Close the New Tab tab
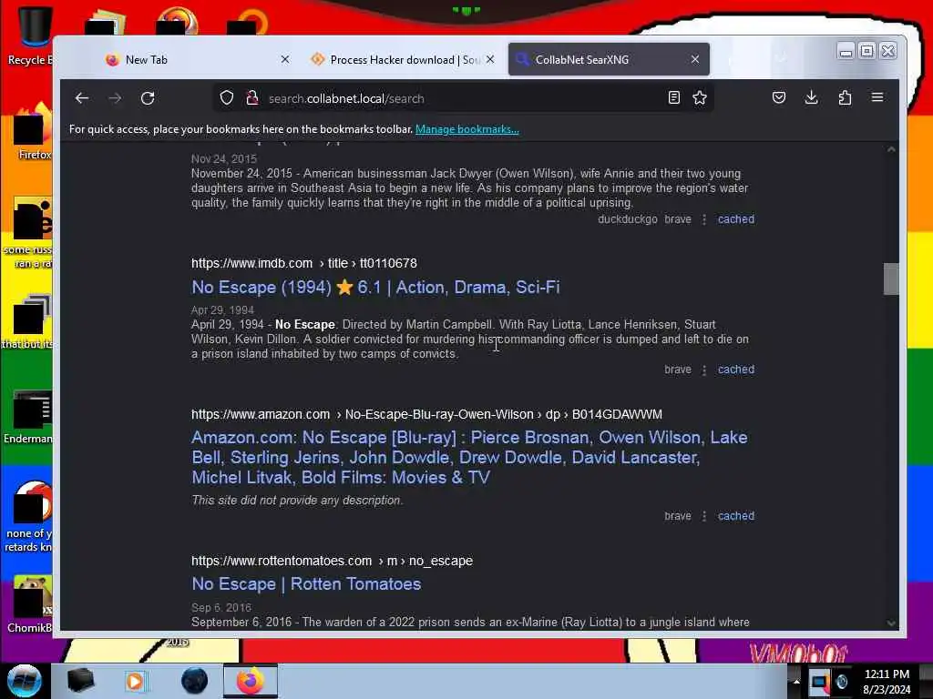 pos(285,59)
